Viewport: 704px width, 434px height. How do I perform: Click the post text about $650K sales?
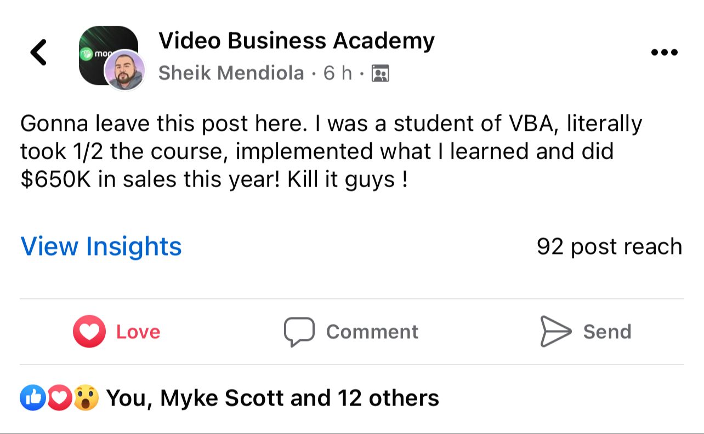(329, 152)
